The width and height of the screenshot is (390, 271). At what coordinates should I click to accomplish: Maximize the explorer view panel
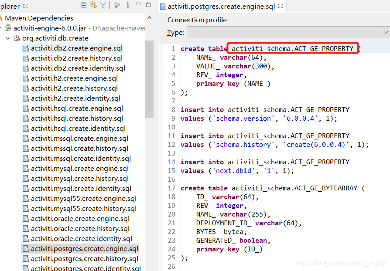tap(148, 4)
